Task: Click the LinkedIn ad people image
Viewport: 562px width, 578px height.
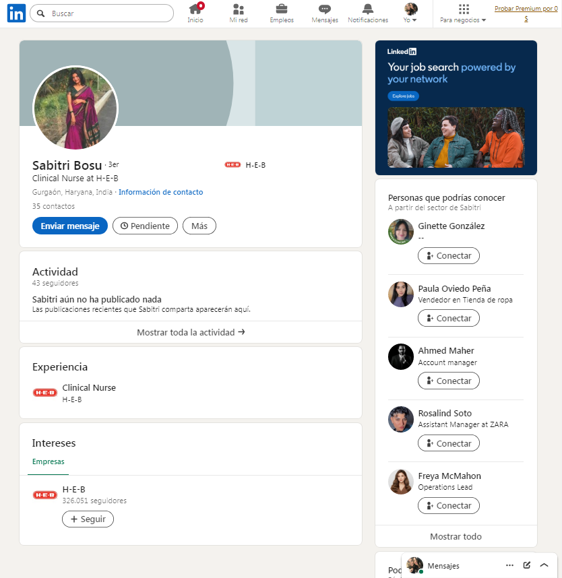Action: [456, 137]
